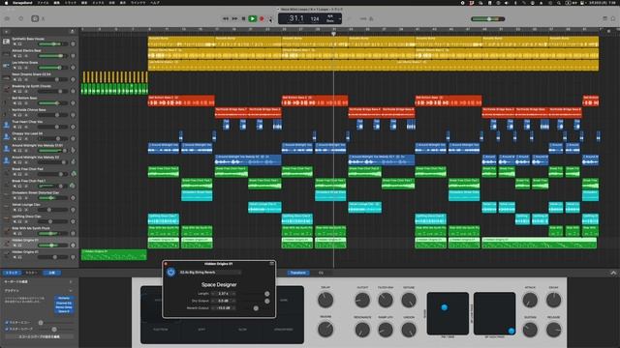Click the True Heart Chop Vox track icon
This screenshot has width=620, height=348.
[x=6, y=125]
